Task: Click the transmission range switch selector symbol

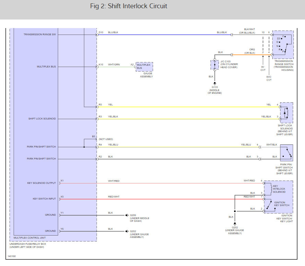Action: pyautogui.click(x=283, y=45)
